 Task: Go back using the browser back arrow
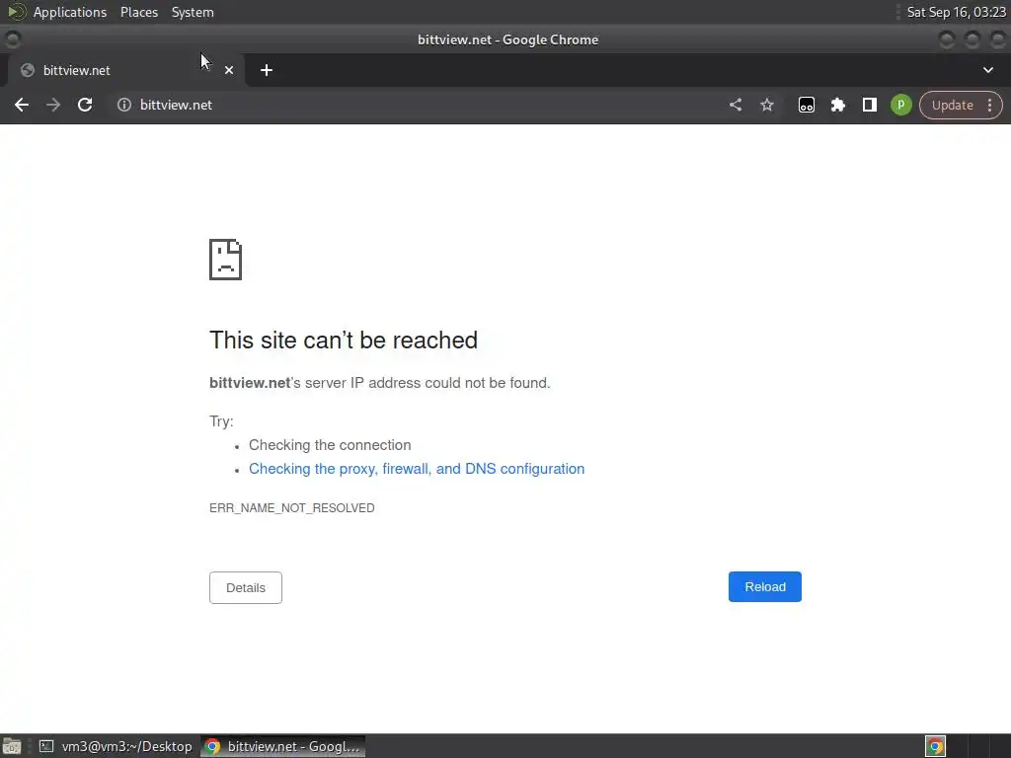22,105
